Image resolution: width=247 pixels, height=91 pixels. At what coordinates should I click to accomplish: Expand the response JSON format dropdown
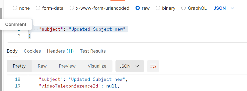point(130,66)
